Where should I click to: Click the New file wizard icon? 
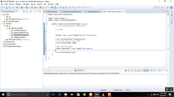pos(2,8)
